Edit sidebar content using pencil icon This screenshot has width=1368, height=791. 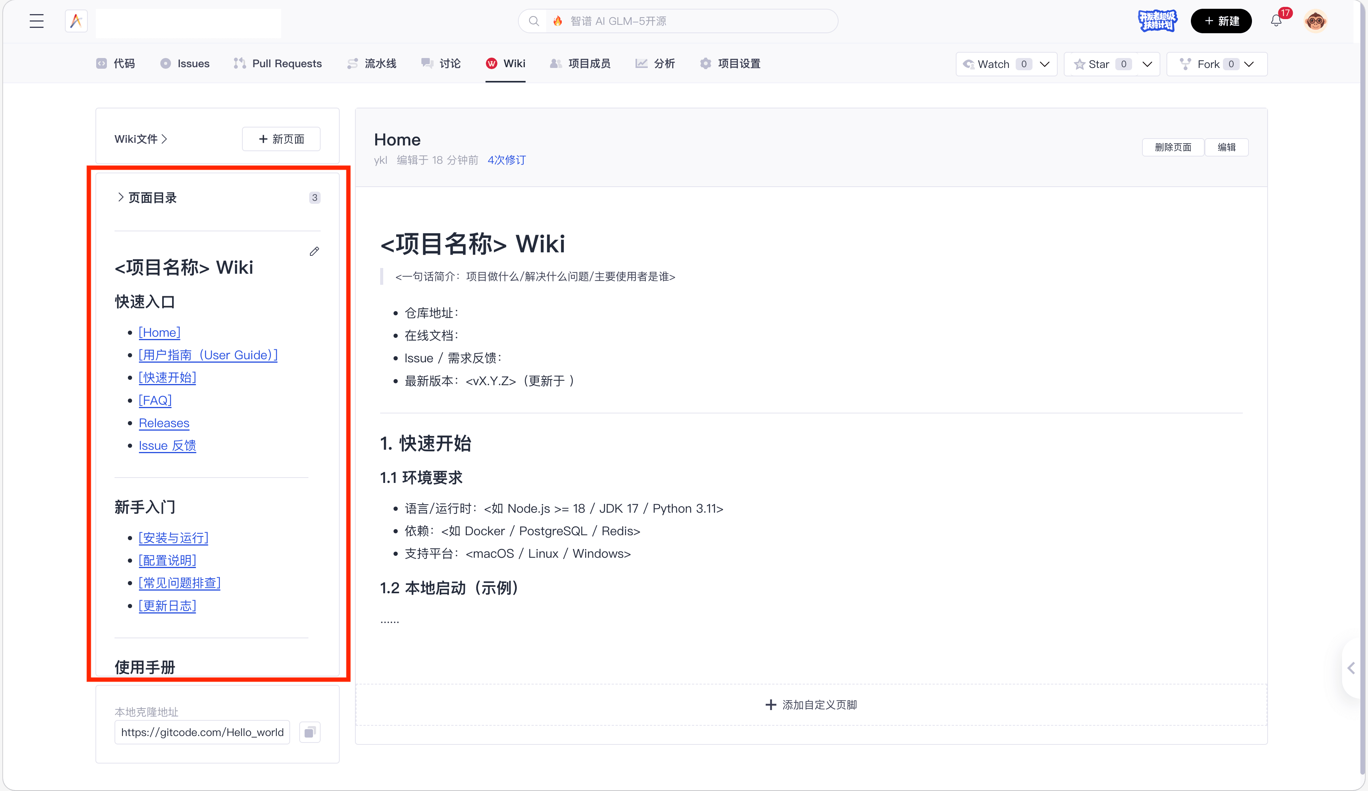[314, 251]
